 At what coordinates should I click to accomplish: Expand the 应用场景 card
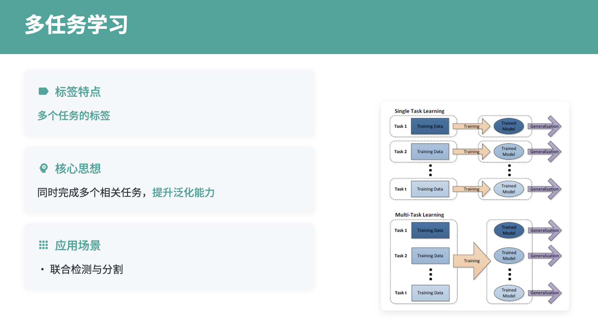click(x=169, y=256)
